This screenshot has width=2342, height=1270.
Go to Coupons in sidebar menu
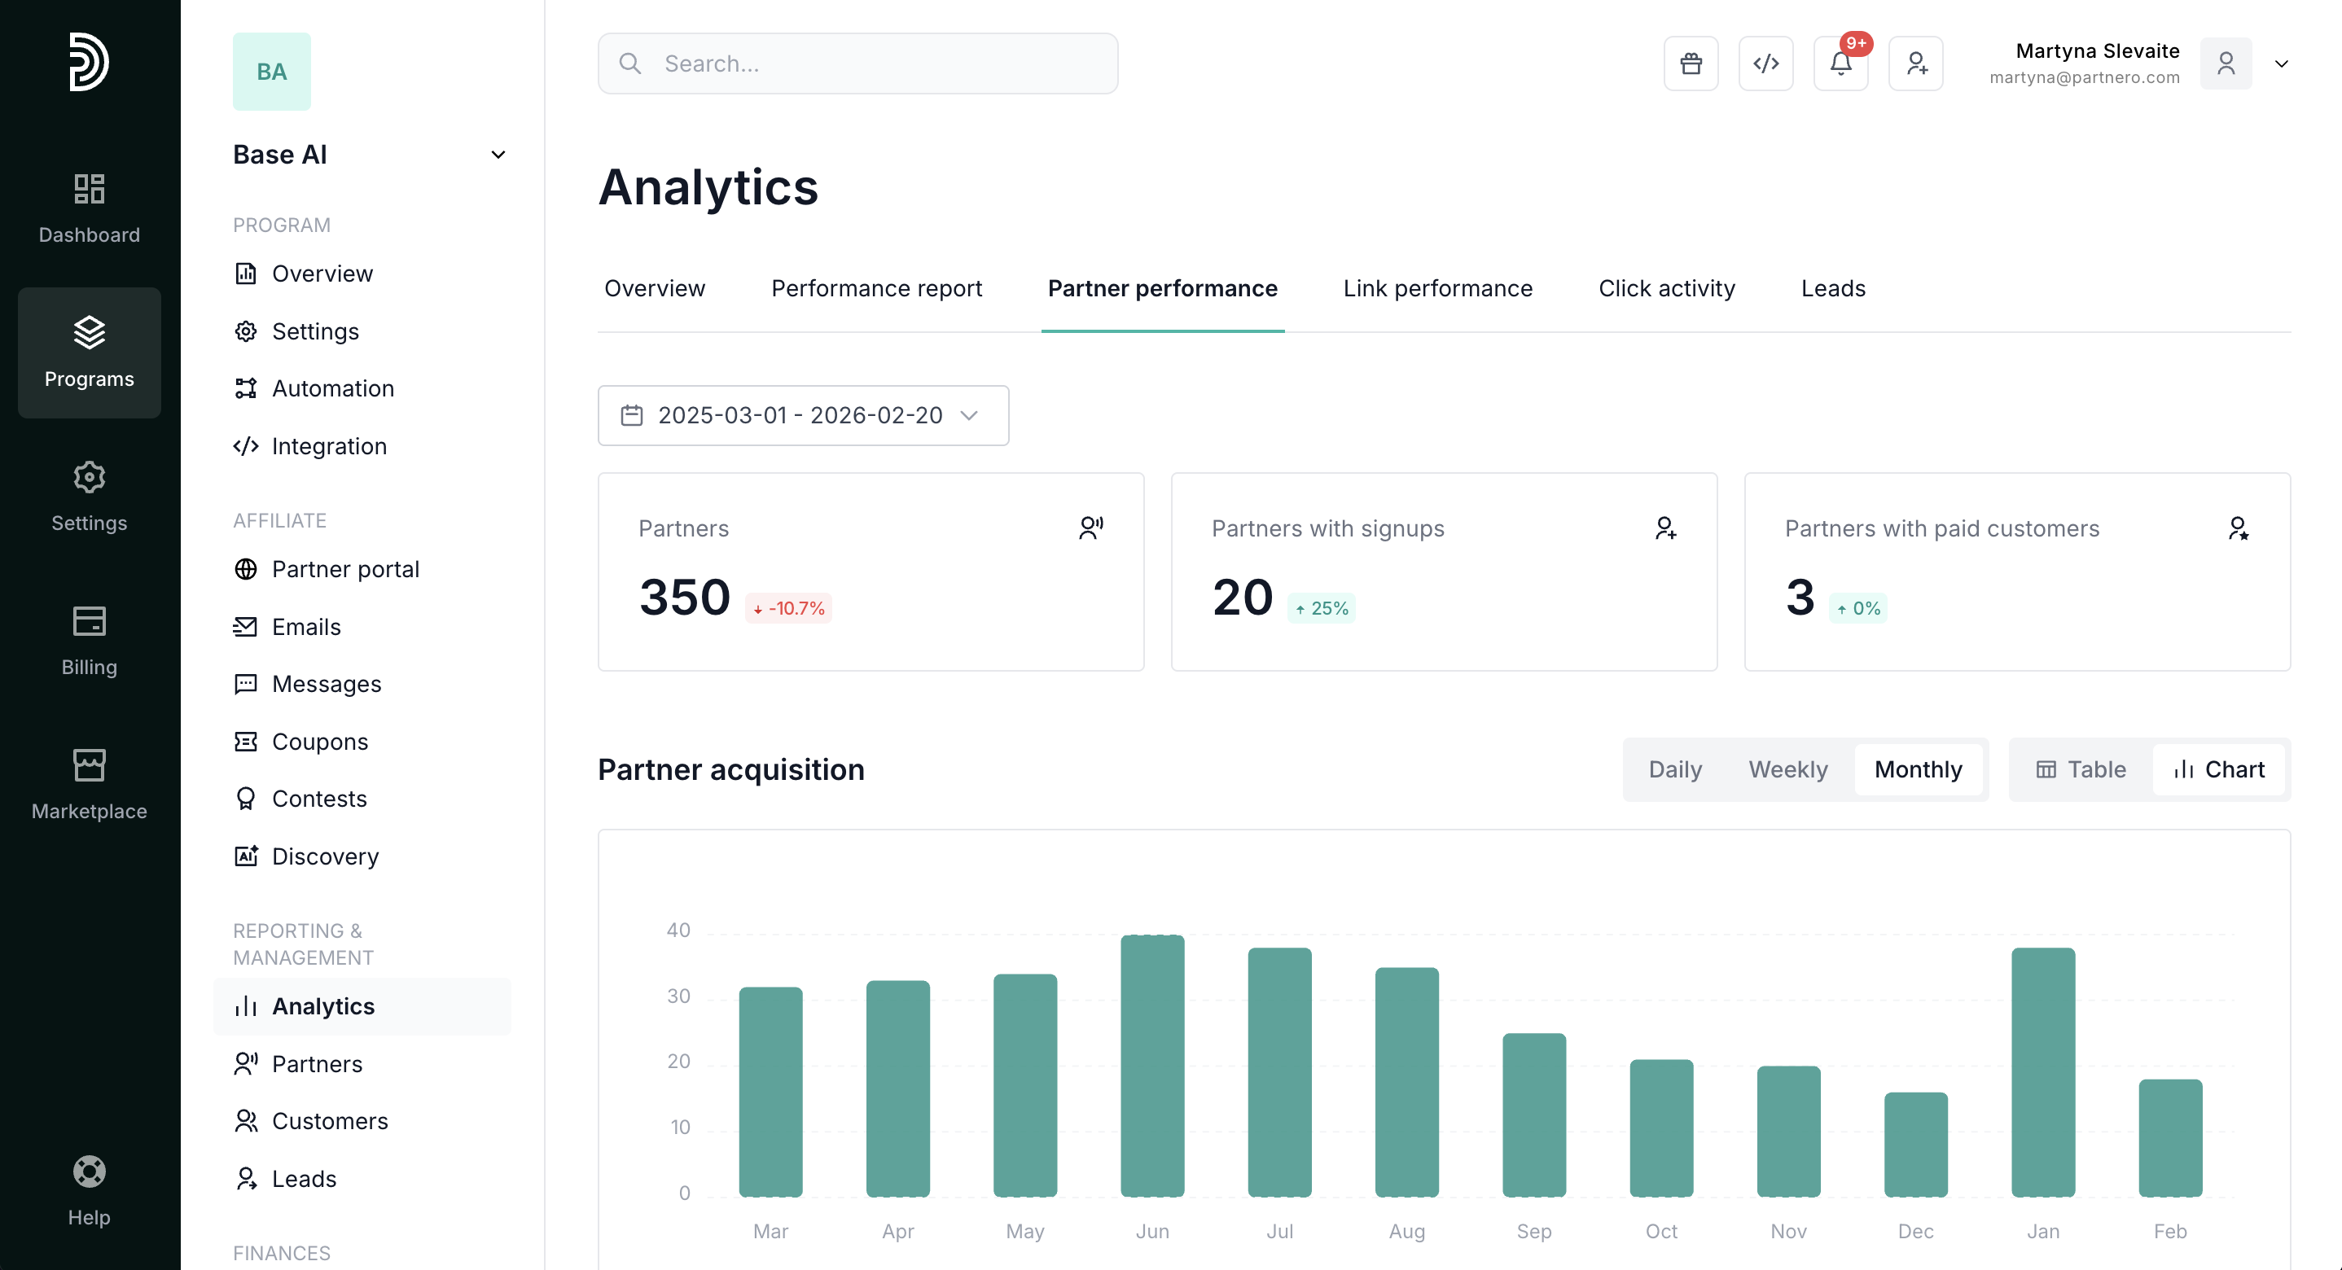(x=319, y=742)
